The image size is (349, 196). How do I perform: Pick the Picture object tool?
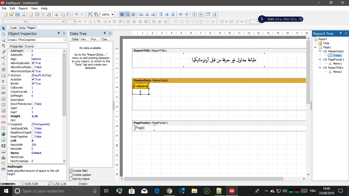click(x=3, y=69)
